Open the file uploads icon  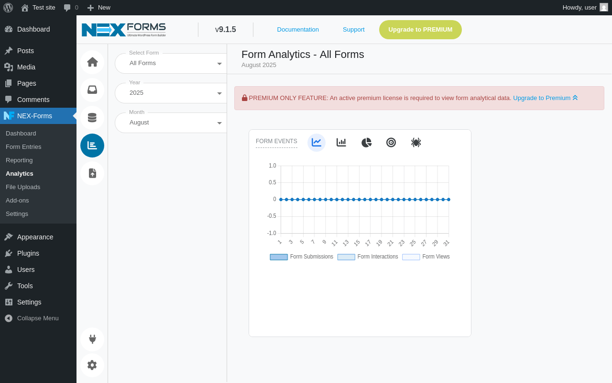click(x=92, y=173)
